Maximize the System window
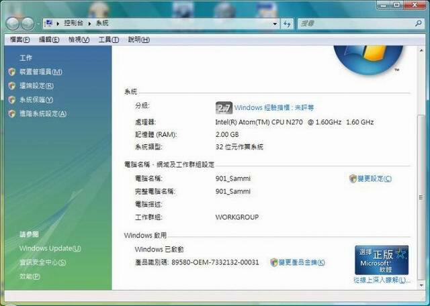This screenshot has height=306, width=430. point(397,5)
